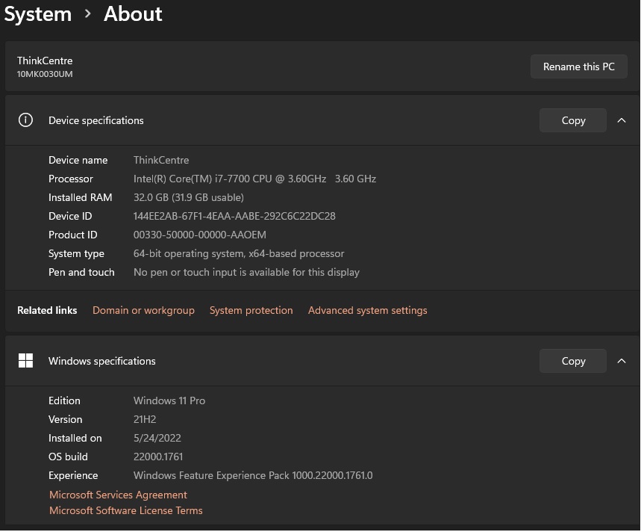This screenshot has height=532, width=641.
Task: Click the breadcrumb arrow between System and About
Action: tap(88, 14)
